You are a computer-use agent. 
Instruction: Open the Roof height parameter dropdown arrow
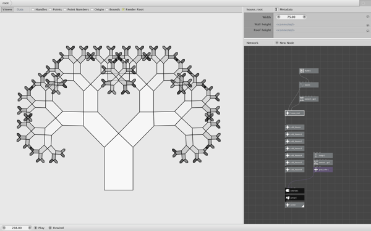click(x=368, y=31)
